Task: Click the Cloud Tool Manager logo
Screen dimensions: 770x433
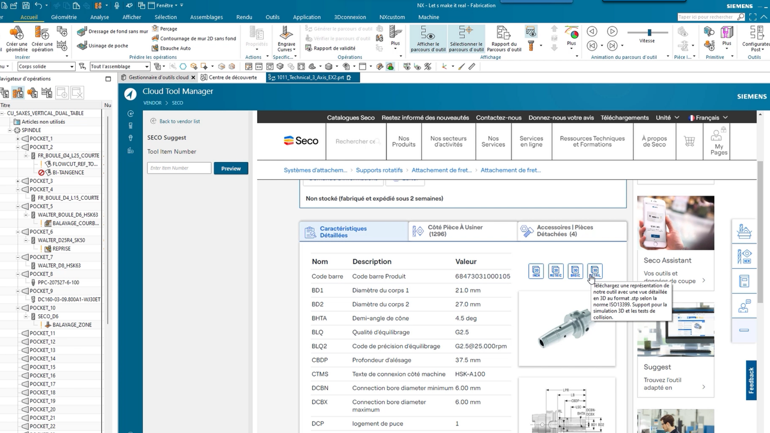Action: click(x=130, y=94)
